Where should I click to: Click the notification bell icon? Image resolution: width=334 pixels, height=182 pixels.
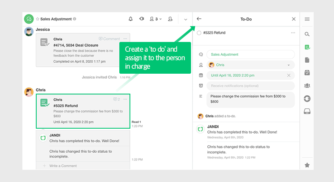[131, 19]
